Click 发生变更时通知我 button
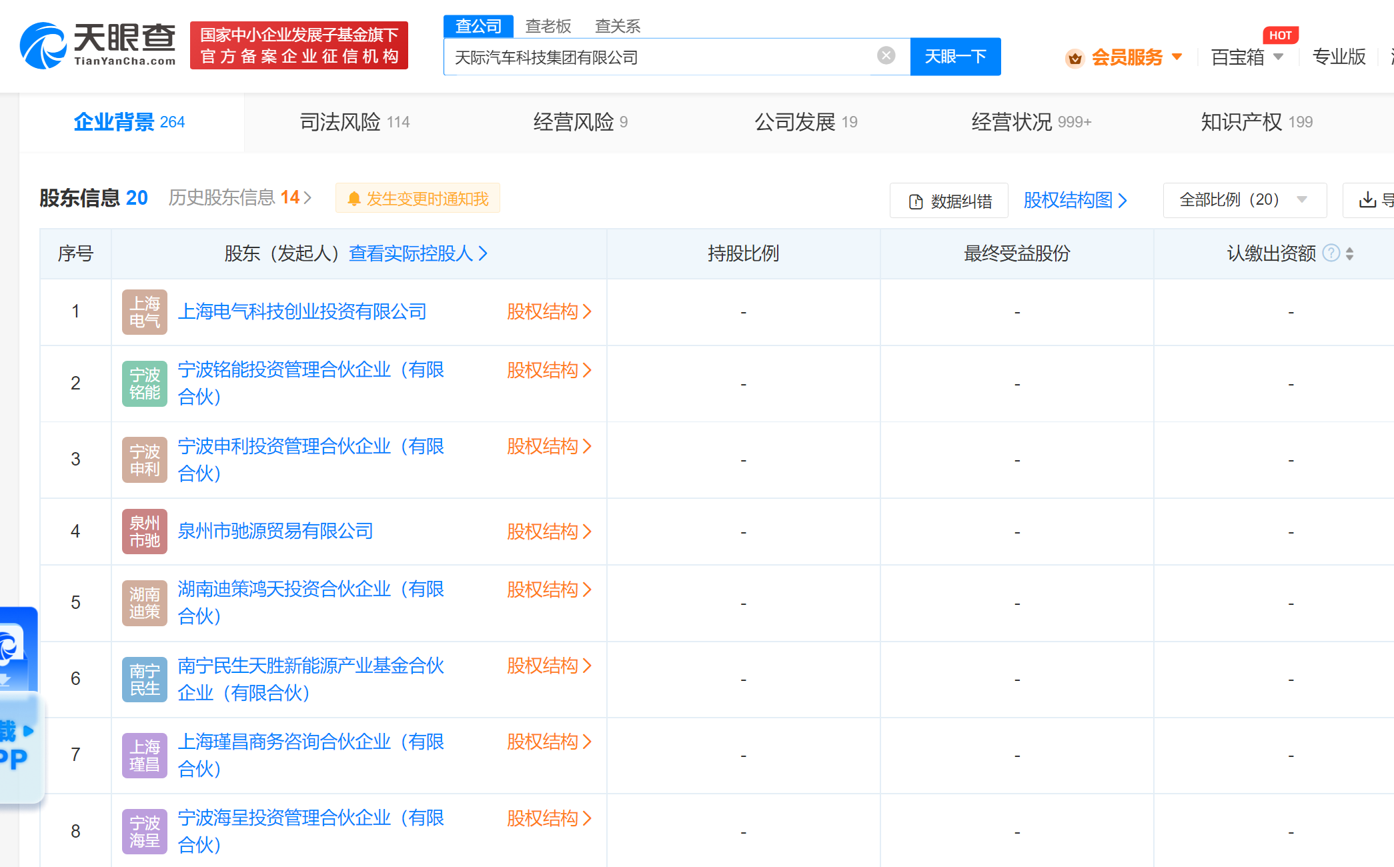The height and width of the screenshot is (867, 1394). (418, 198)
